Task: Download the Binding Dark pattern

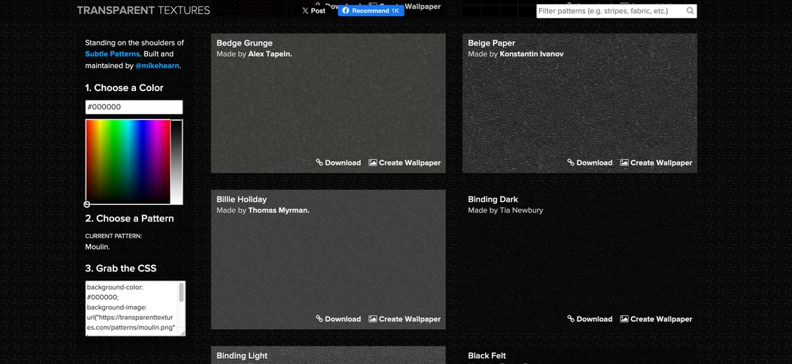Action: 595,319
